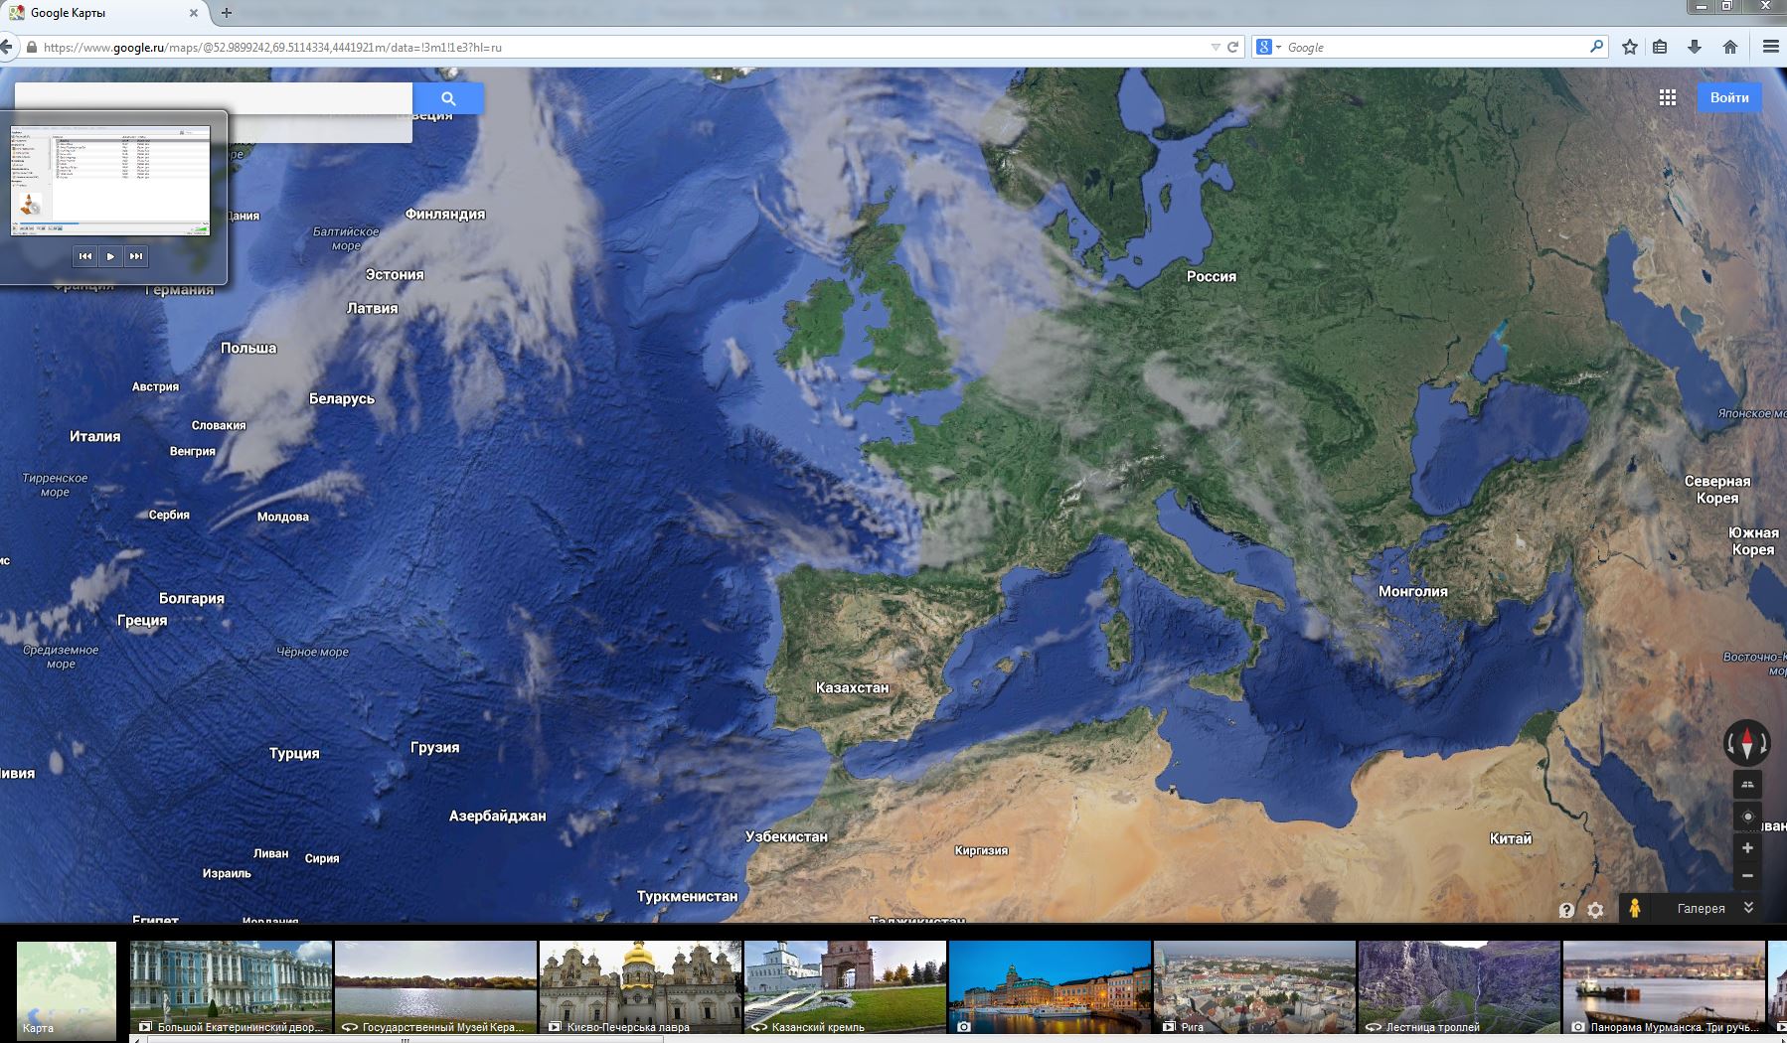Open the Google apps grid
The width and height of the screenshot is (1787, 1043).
coord(1668,97)
